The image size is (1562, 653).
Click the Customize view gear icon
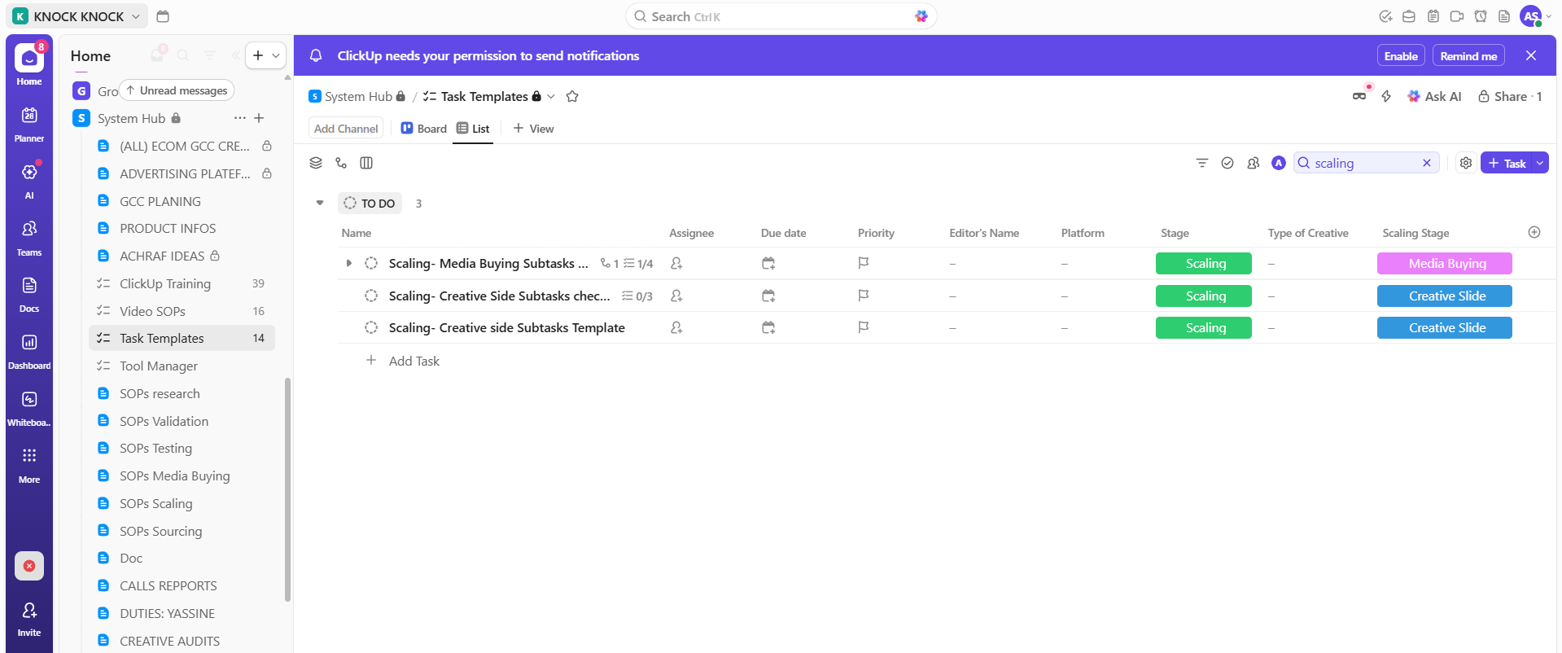tap(1466, 163)
